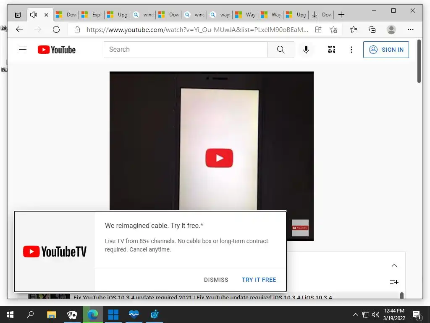Open the notification center icon

pyautogui.click(x=417, y=315)
